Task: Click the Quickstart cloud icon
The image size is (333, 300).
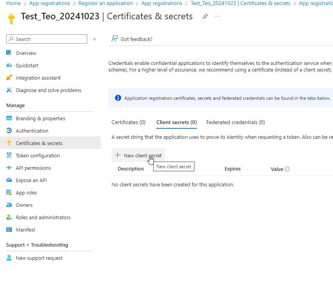Action: (x=9, y=65)
